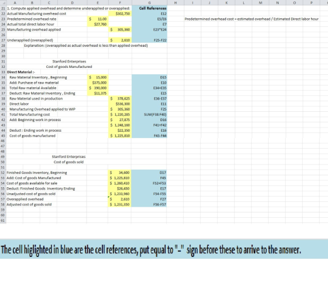Click the 2,610 value in 'Overapplied overhead' row
Viewport: 328px width, 302px height.
(120, 199)
